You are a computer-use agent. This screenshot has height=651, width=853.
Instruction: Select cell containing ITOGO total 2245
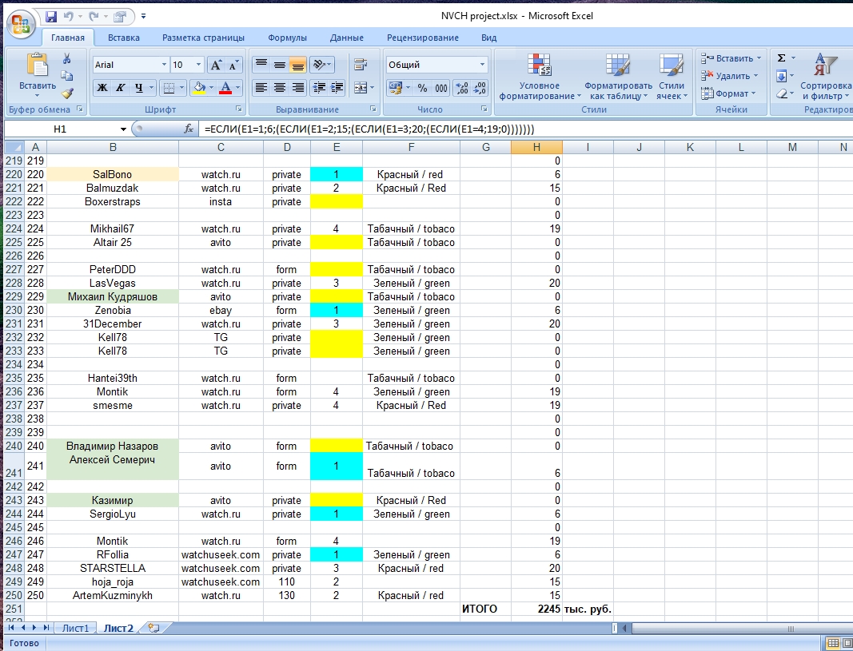[536, 609]
